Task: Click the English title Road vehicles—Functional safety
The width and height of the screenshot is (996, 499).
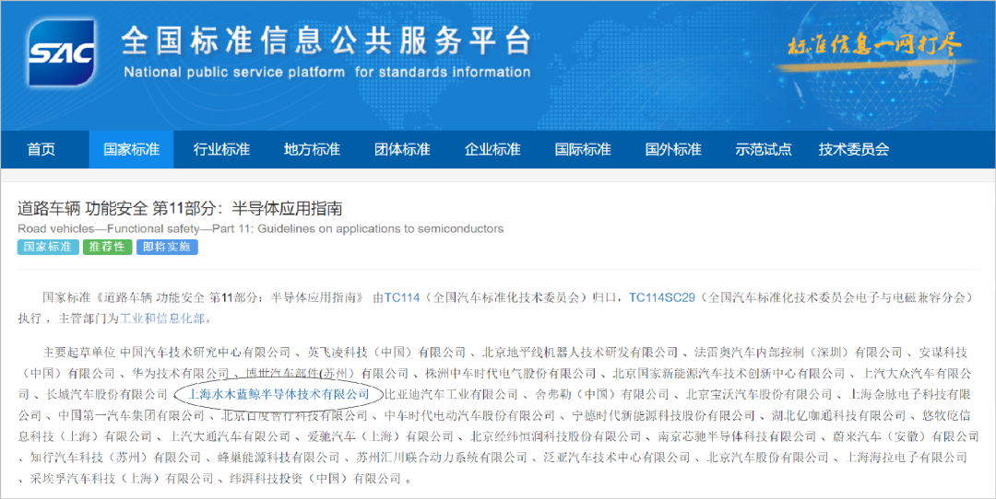Action: [260, 228]
